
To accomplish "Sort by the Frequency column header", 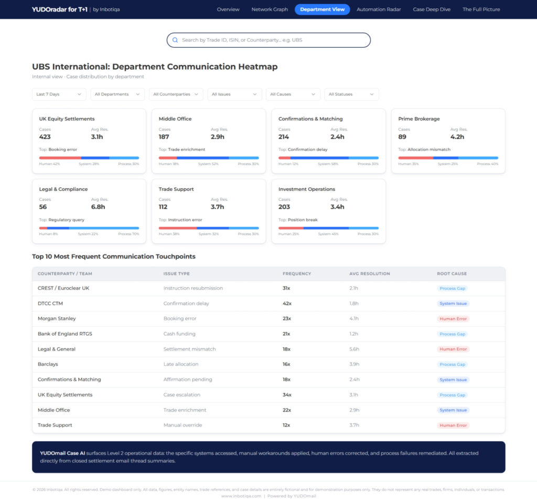I will coord(297,273).
